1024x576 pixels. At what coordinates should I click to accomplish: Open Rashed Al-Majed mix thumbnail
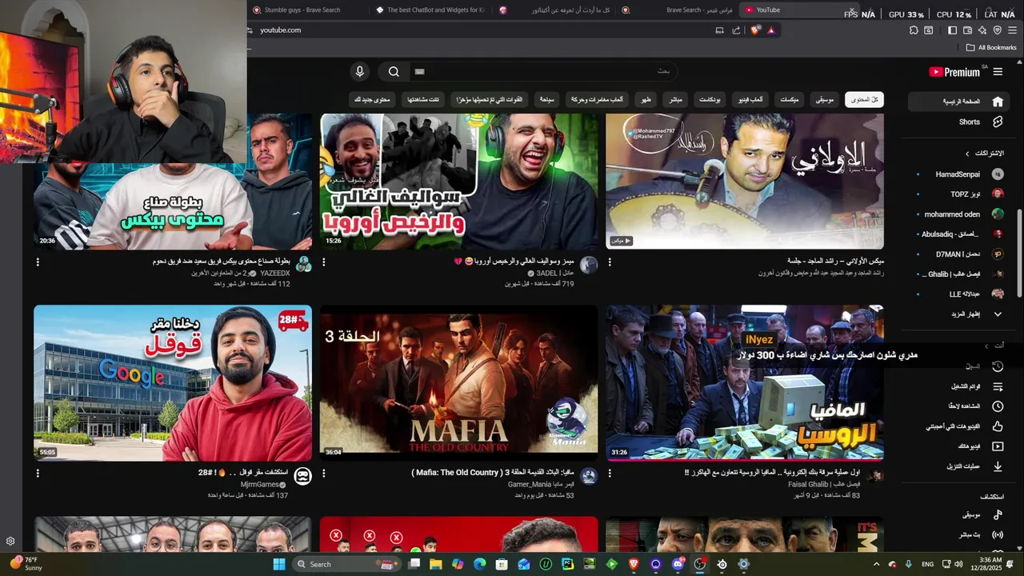tap(745, 181)
